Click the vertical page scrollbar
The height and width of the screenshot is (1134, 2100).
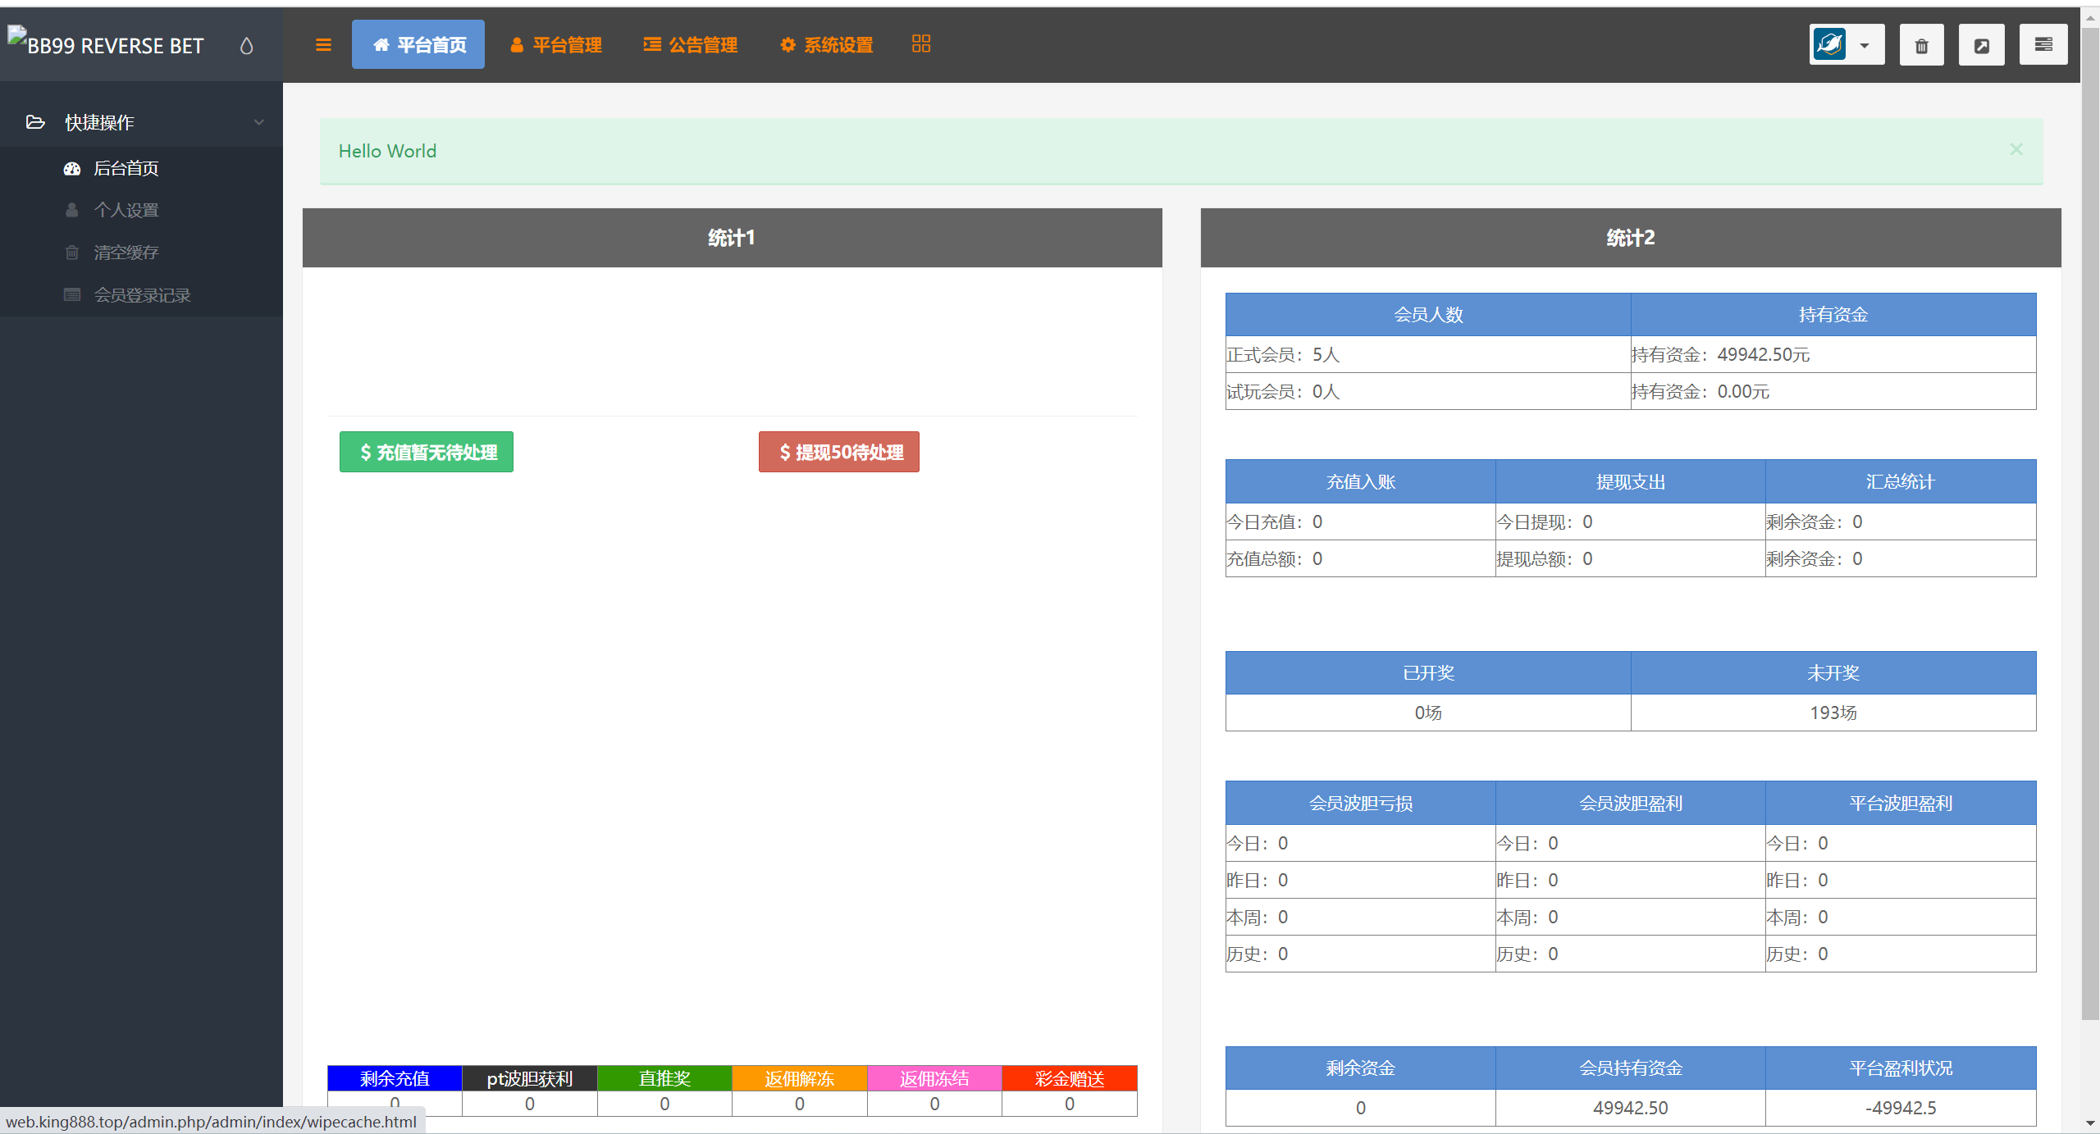[x=2090, y=525]
